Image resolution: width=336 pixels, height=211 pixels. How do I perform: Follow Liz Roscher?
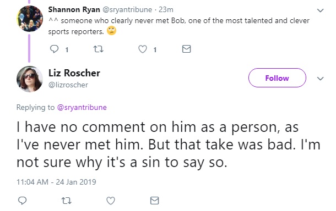tap(277, 78)
